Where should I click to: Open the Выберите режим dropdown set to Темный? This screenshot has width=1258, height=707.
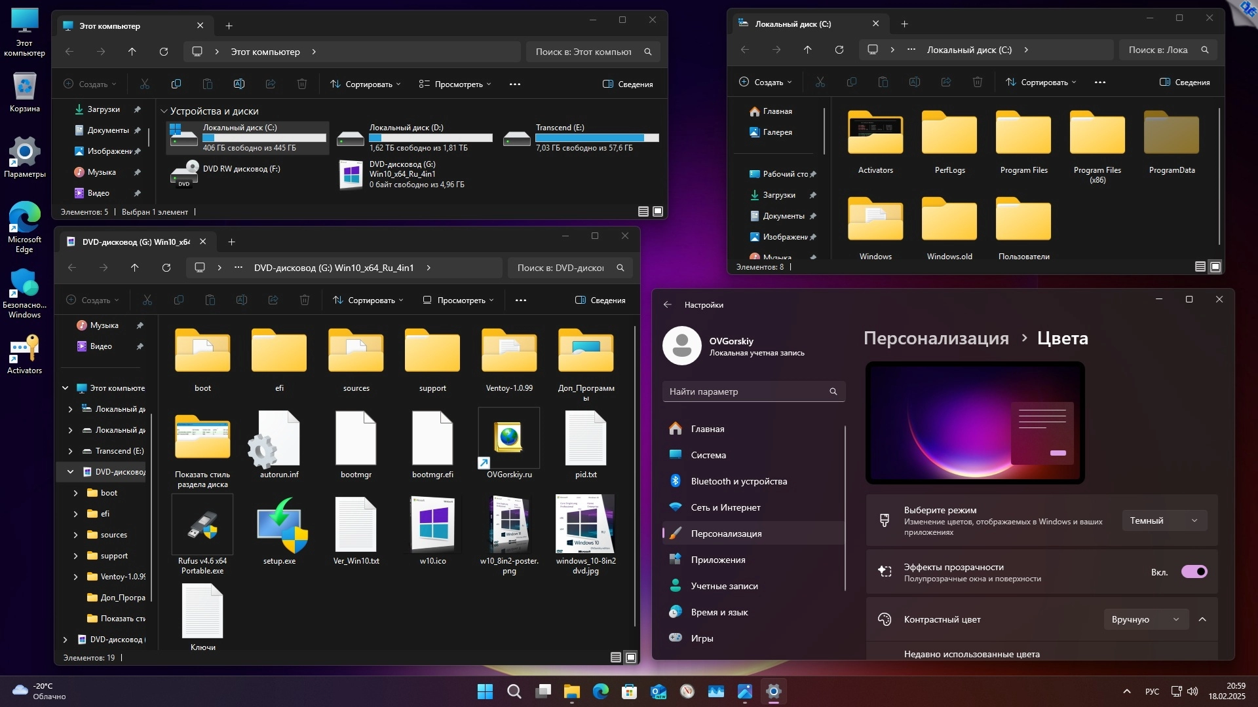1164,520
